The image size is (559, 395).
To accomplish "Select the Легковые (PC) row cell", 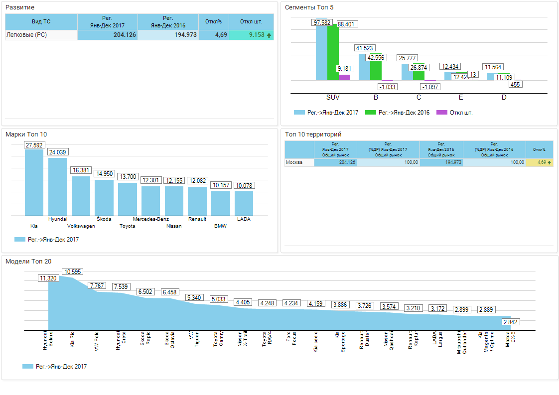I will (x=41, y=35).
